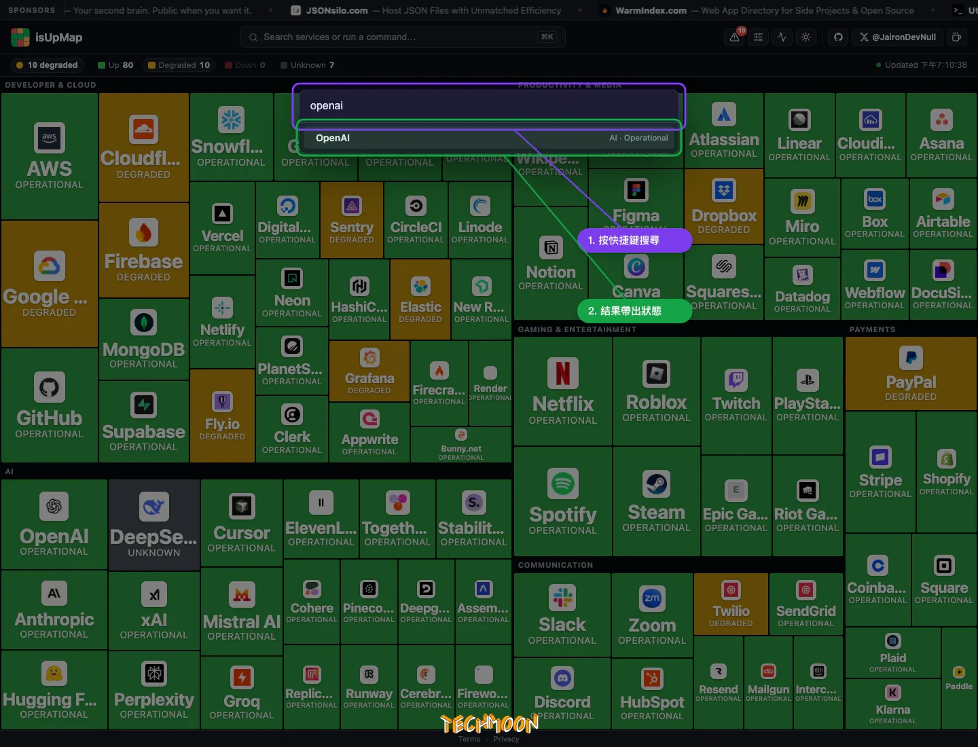978x747 pixels.
Task: Open the @JaironDevNull X profile link
Action: (897, 37)
